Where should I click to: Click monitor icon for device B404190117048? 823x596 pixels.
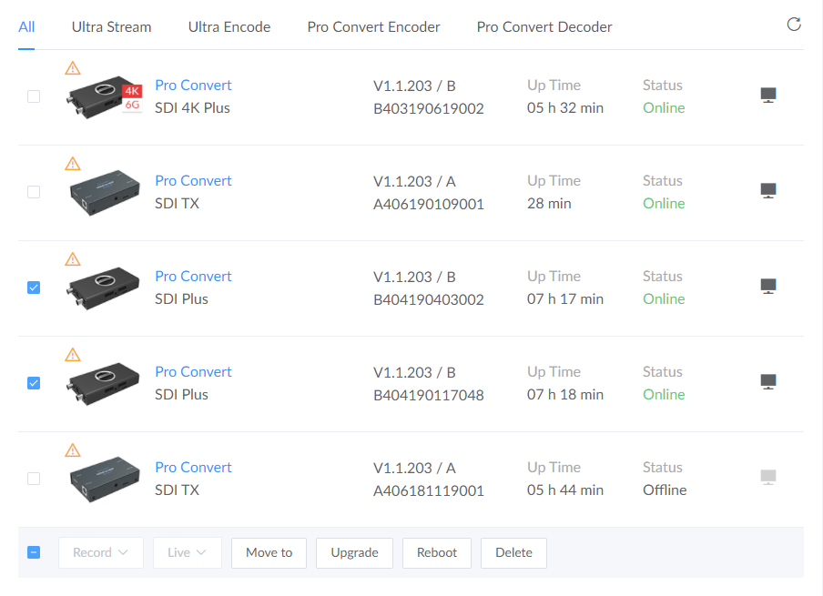tap(768, 382)
